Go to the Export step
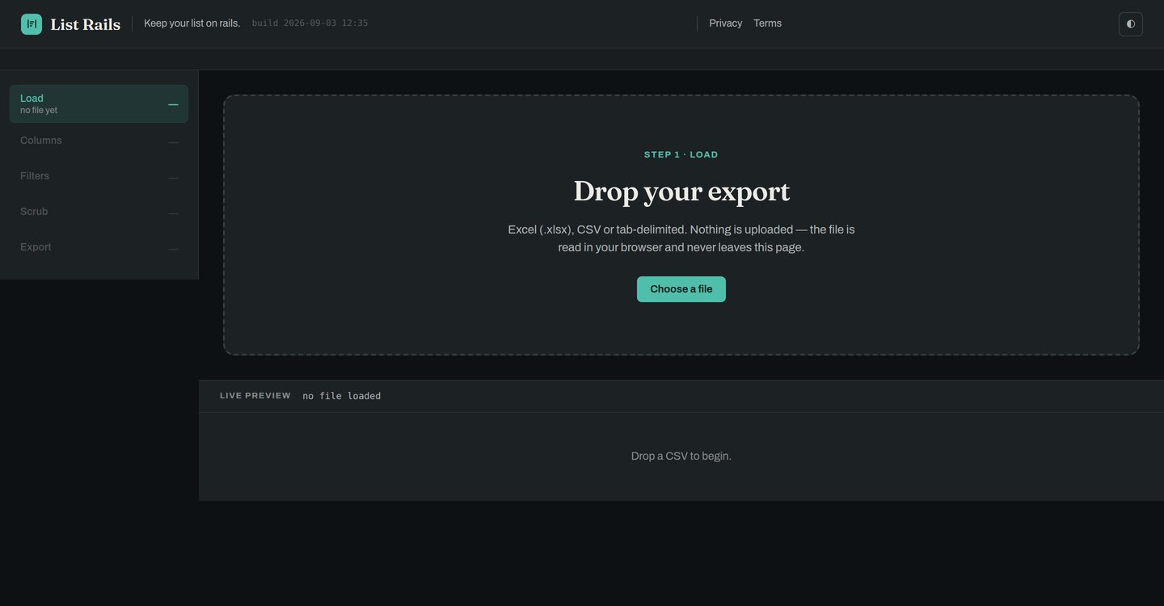The image size is (1164, 606). pos(99,247)
